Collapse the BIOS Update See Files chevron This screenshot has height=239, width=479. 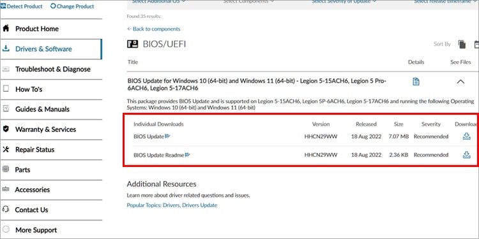point(460,82)
